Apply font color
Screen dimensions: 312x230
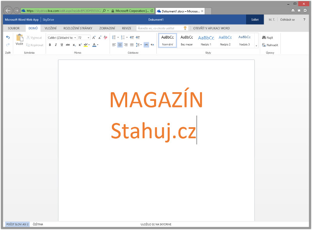(x=94, y=45)
